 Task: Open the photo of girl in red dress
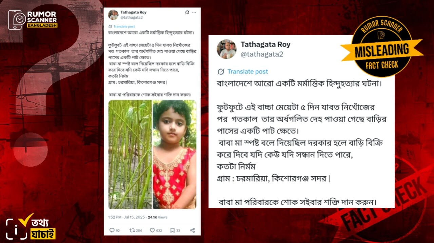click(x=175, y=154)
